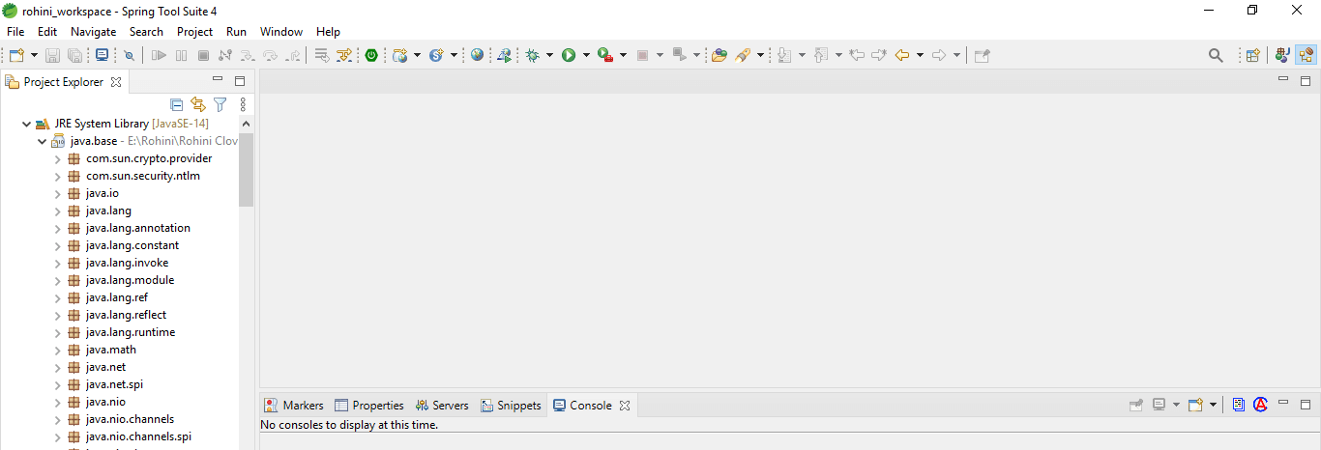Open the Run with toolbox dropdown arrow
The image size is (1321, 450).
pos(623,55)
